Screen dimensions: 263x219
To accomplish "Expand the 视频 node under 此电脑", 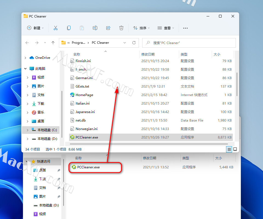I will (28, 77).
